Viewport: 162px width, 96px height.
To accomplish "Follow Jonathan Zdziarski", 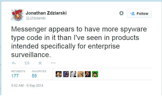I will tap(139, 14).
